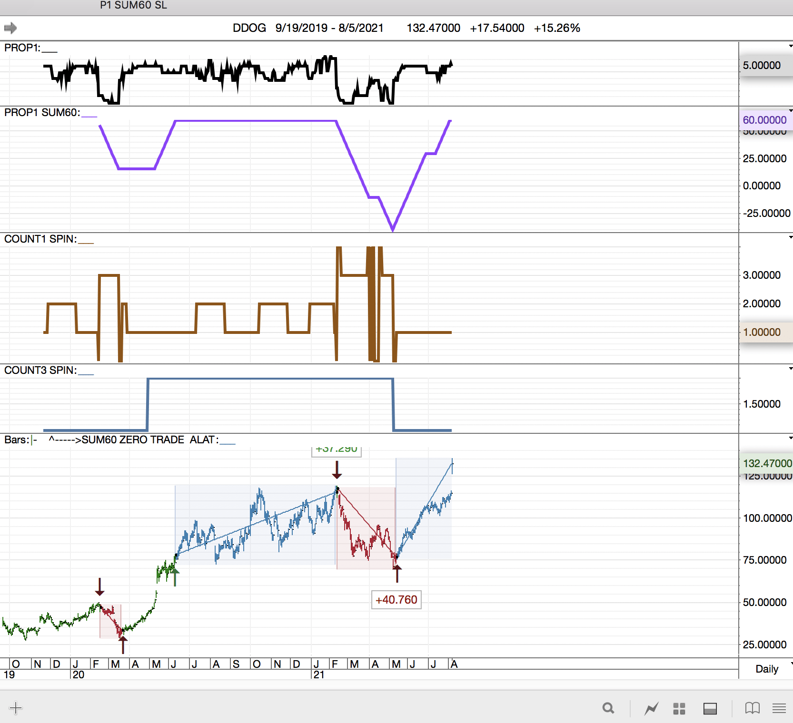Click the 9/19/2019 - 8/5/2021 date range
The image size is (793, 723).
329,28
